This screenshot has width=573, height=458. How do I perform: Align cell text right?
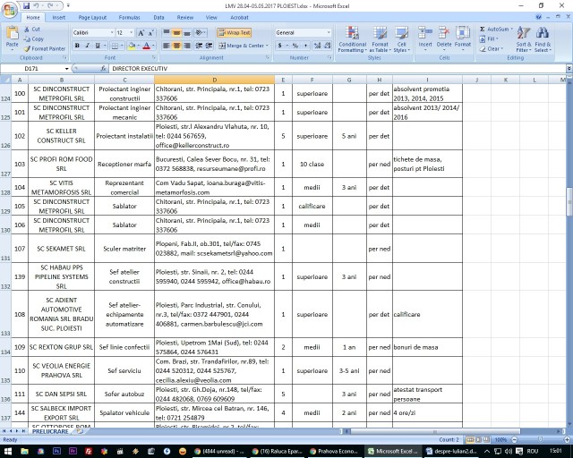[x=187, y=46]
